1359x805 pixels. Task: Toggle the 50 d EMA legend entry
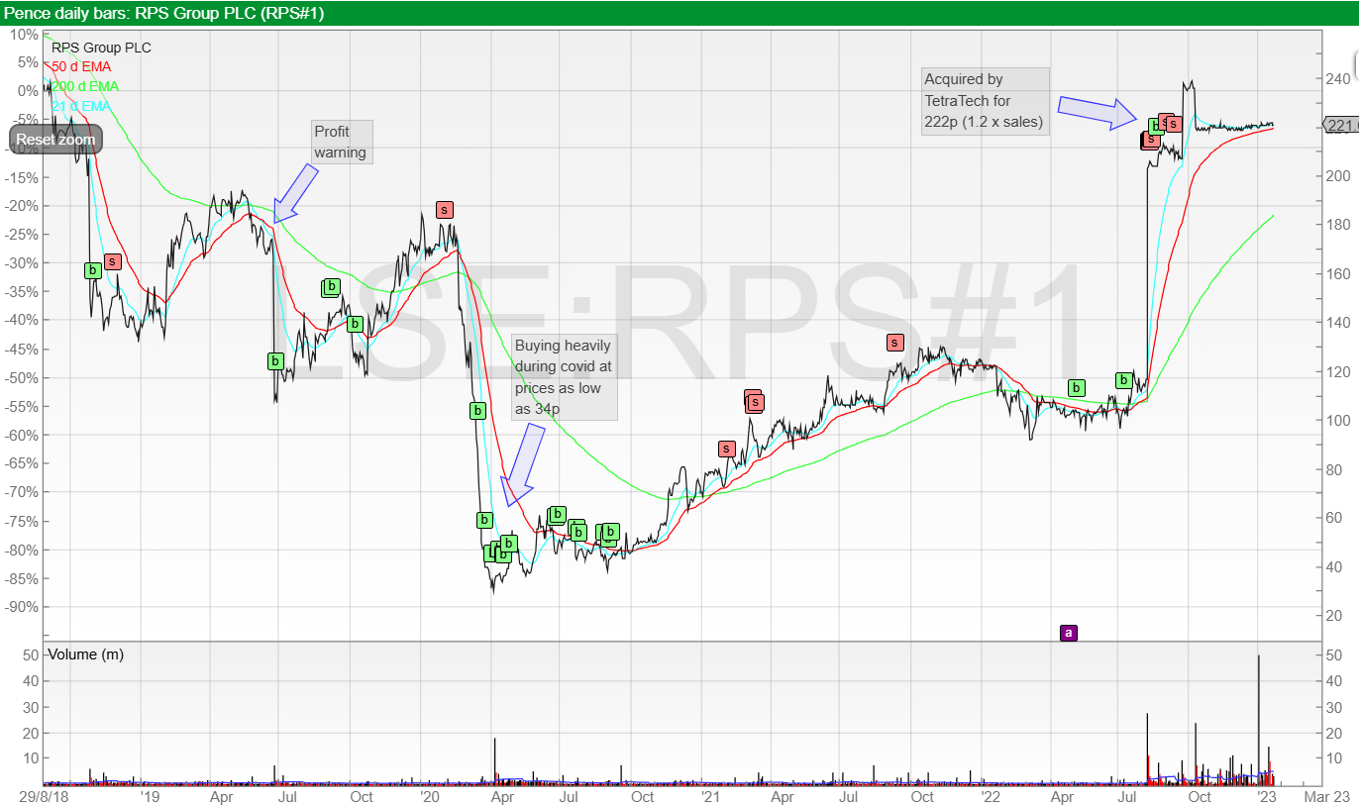pos(81,66)
